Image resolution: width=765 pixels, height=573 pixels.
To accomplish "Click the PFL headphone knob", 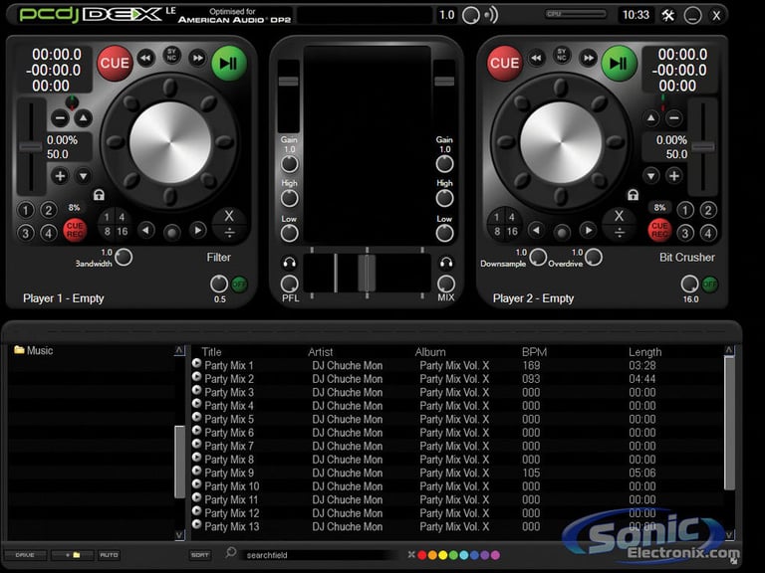I will [x=289, y=284].
